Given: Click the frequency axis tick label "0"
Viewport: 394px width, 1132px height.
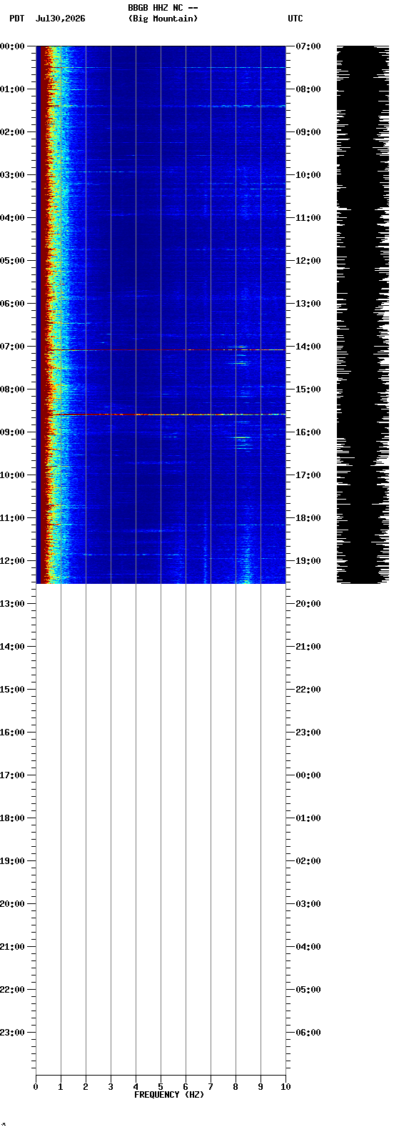Looking at the screenshot, I should click(36, 1087).
